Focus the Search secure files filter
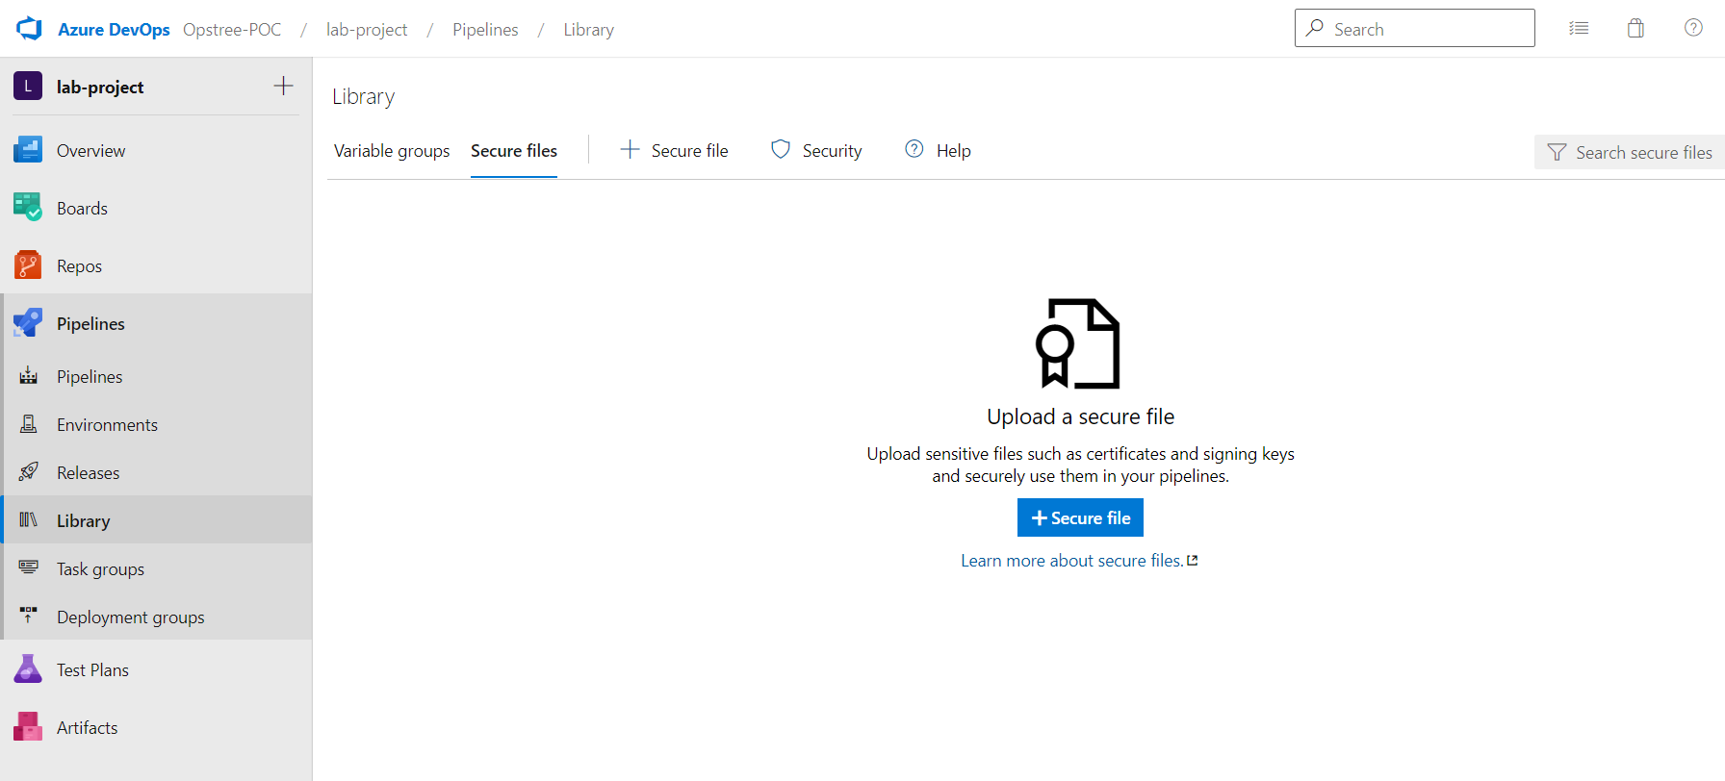This screenshot has height=781, width=1725. coord(1630,152)
